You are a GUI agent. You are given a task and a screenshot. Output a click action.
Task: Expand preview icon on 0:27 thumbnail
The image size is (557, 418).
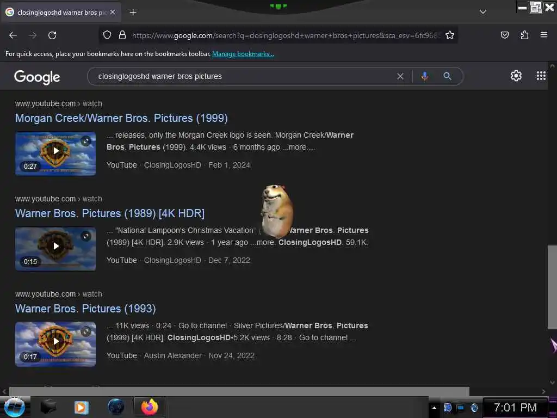tap(85, 141)
